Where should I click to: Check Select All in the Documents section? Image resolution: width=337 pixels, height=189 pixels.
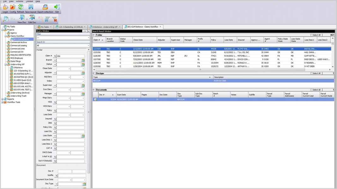point(311,90)
